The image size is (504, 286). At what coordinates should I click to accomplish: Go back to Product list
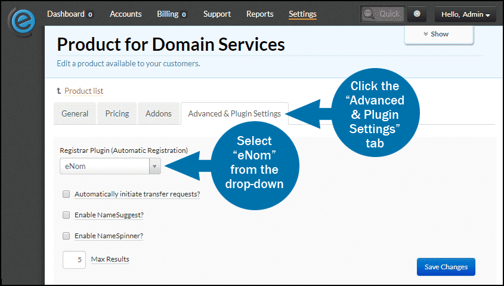(84, 91)
